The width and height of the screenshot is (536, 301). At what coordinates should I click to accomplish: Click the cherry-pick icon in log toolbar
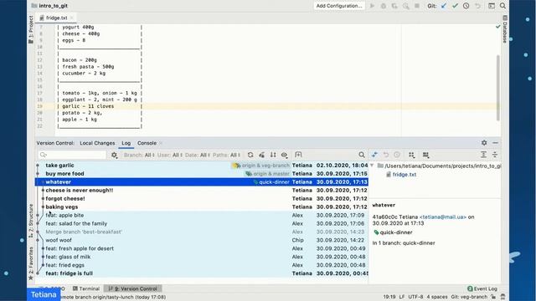pyautogui.click(x=262, y=155)
